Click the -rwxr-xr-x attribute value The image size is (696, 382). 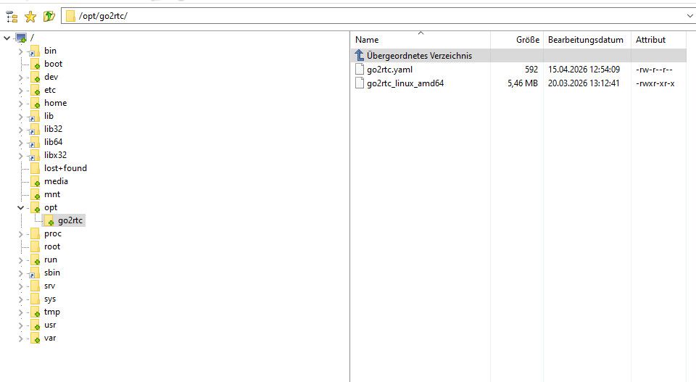(x=655, y=83)
